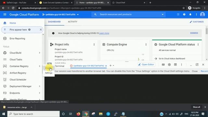This screenshot has width=208, height=117.
Task: Expand the search bar dropdown arrow
Action: [162, 14]
